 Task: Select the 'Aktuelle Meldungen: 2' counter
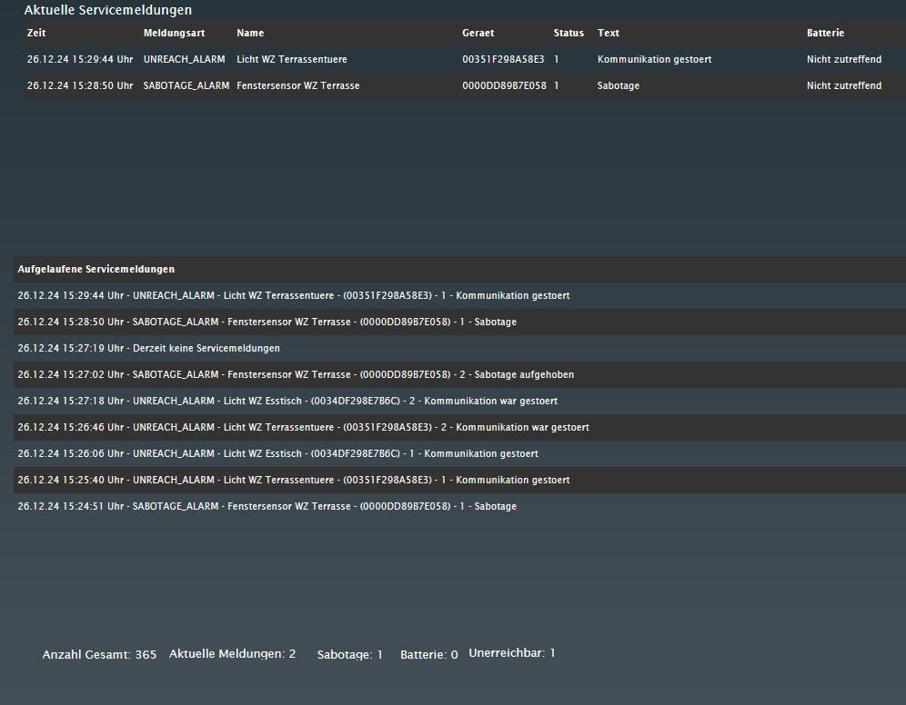pyautogui.click(x=232, y=654)
